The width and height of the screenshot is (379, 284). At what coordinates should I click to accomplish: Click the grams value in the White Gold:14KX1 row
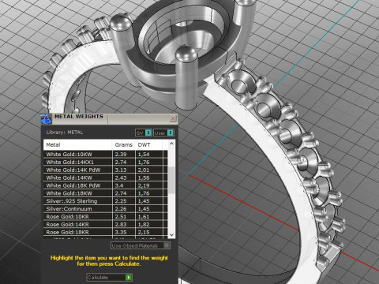[x=121, y=162]
